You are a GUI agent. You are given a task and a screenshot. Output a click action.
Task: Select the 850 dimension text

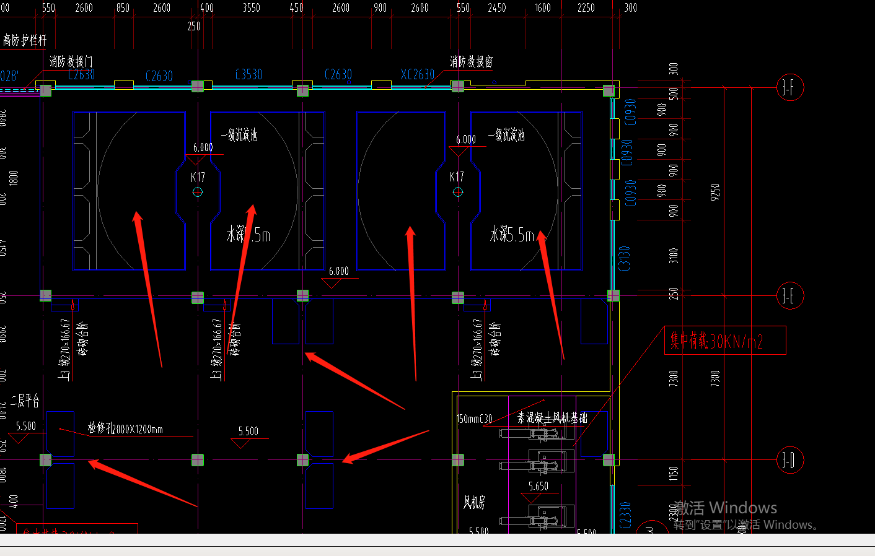(123, 8)
